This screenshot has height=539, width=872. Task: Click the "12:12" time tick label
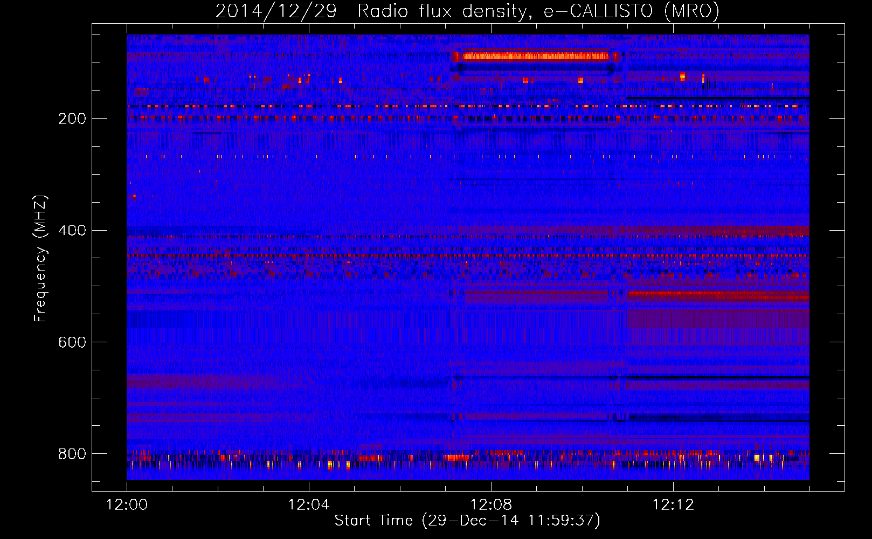click(x=673, y=505)
